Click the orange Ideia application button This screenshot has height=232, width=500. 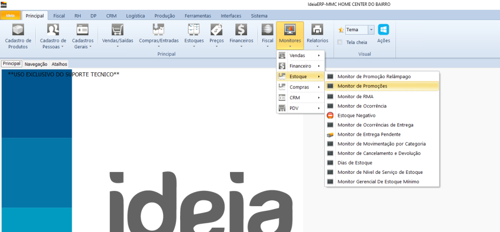(x=11, y=16)
